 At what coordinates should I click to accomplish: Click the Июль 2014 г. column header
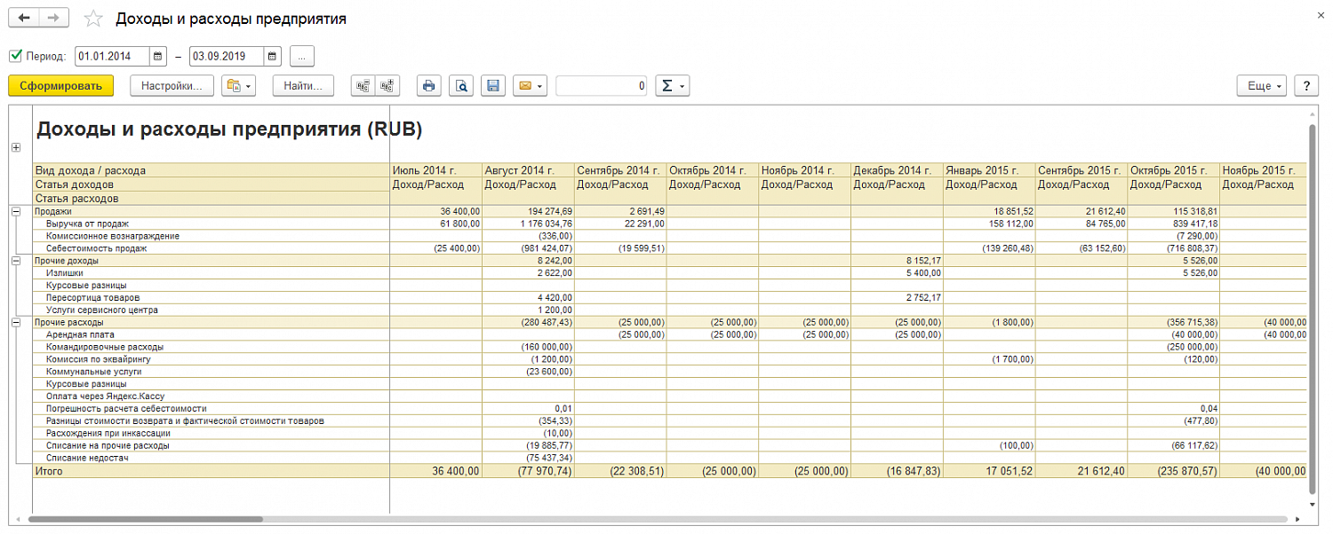(x=435, y=170)
